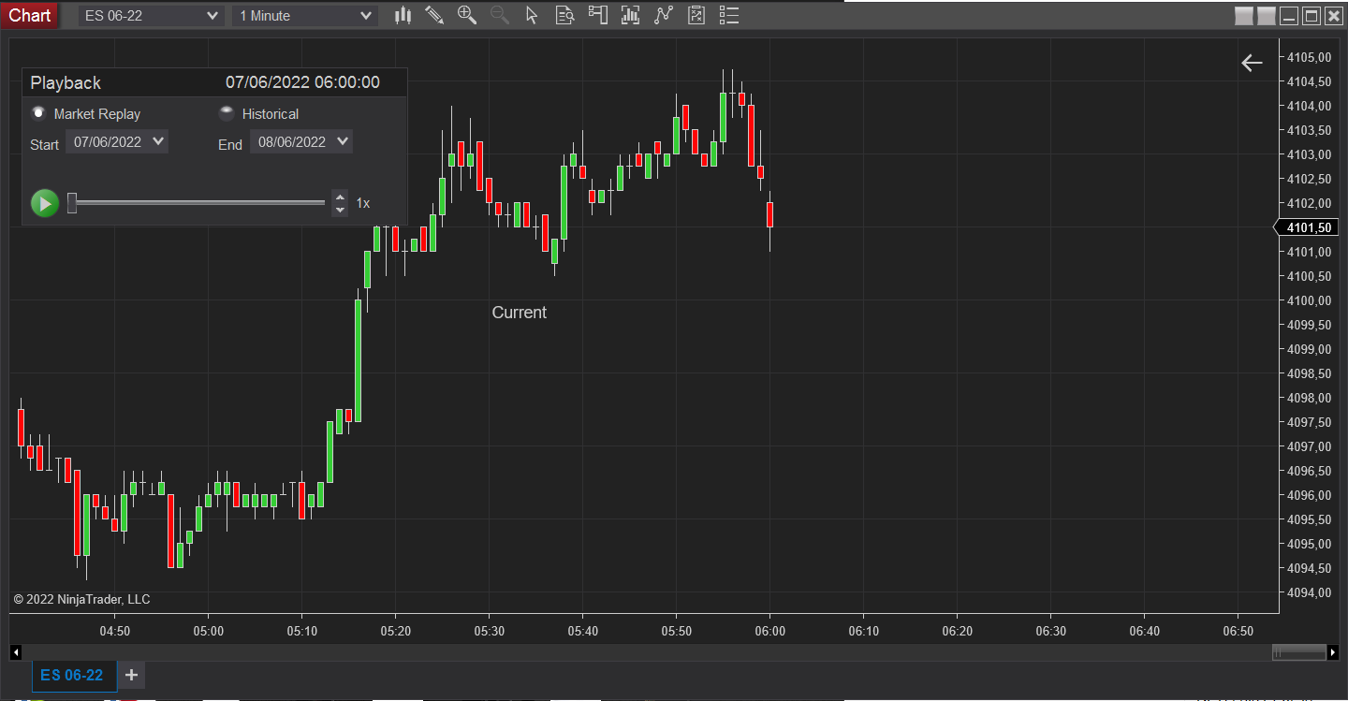The height and width of the screenshot is (701, 1348).
Task: Add a new tab with plus button
Action: pos(131,675)
